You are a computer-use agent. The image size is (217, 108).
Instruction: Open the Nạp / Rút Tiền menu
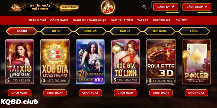tap(122, 20)
